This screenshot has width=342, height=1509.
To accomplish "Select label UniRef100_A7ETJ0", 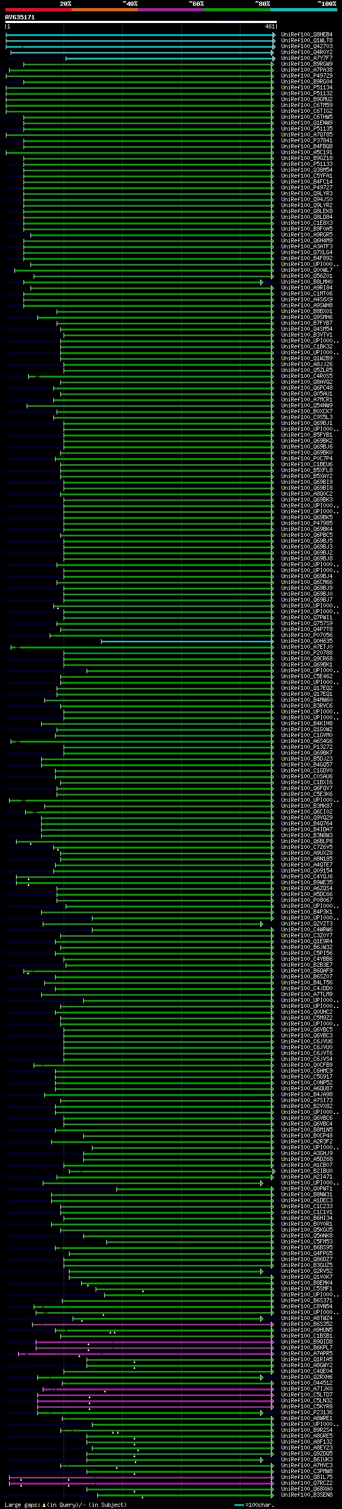I will point(307,647).
